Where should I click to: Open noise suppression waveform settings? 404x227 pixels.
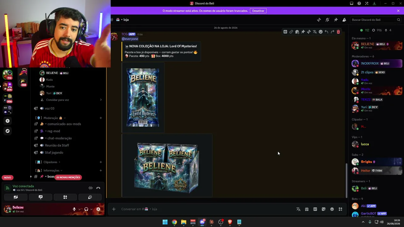(91, 188)
